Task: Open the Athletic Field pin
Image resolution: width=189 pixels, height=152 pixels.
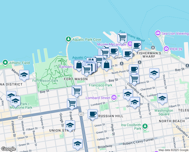Action: tap(5, 63)
